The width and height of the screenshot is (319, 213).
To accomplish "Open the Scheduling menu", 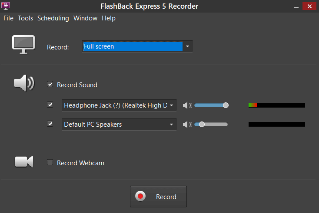I will tap(53, 18).
